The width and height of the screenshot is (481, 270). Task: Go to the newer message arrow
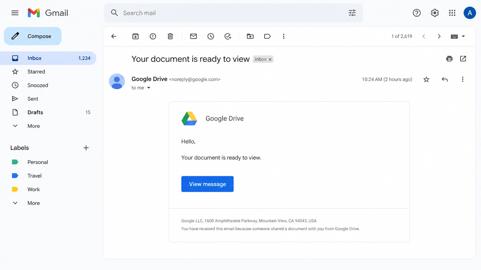[424, 36]
